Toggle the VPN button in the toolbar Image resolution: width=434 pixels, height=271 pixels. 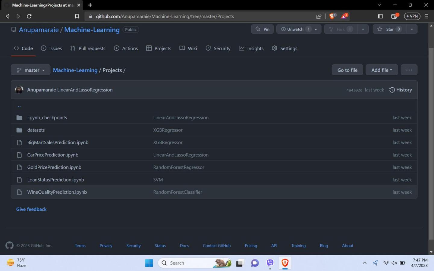pyautogui.click(x=412, y=16)
